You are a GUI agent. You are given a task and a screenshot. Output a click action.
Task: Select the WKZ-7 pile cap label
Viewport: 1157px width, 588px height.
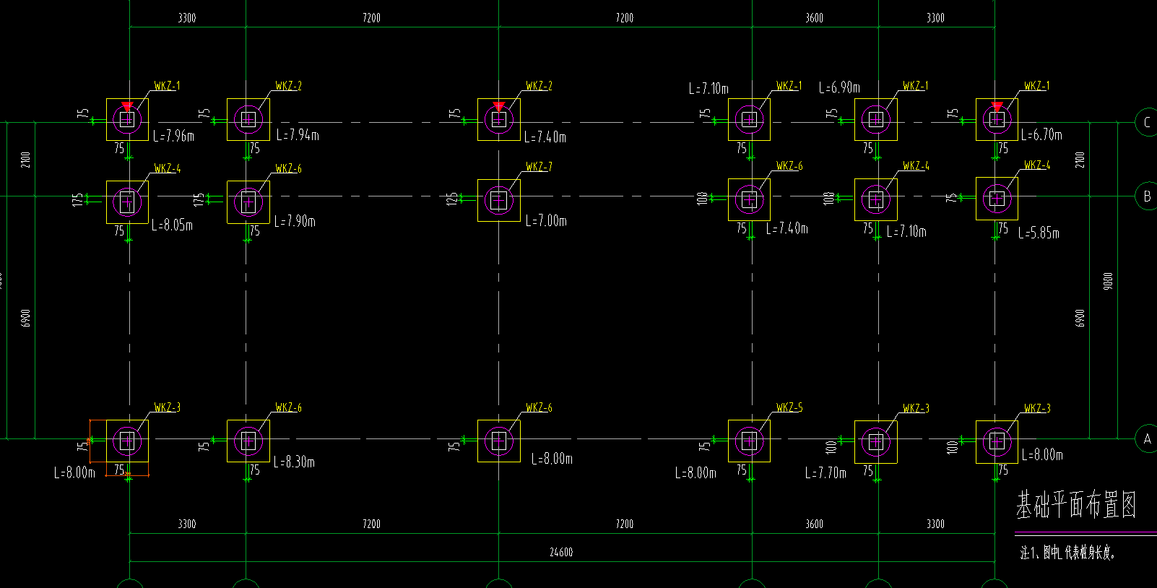[x=539, y=167]
